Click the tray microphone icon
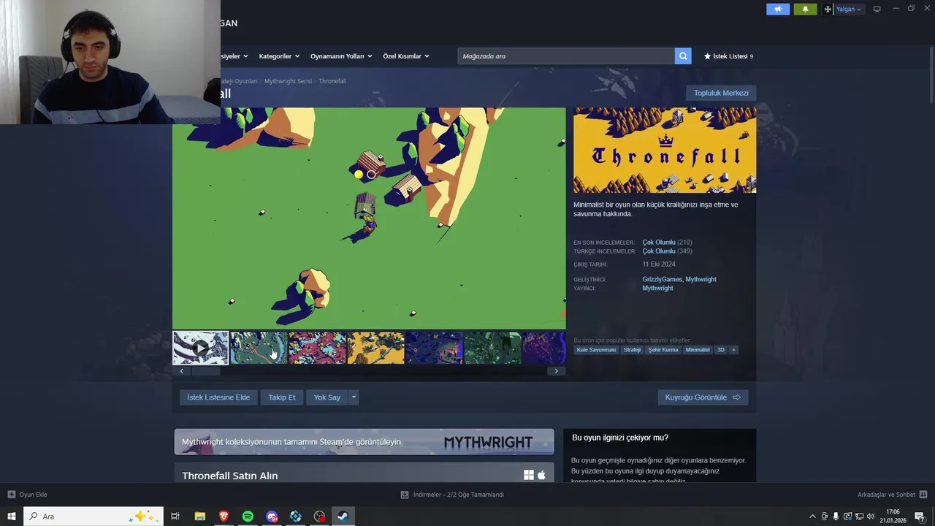The height and width of the screenshot is (526, 935). coord(836,517)
